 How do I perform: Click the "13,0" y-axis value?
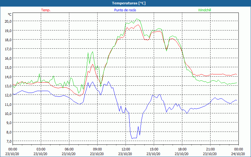[8, 86]
